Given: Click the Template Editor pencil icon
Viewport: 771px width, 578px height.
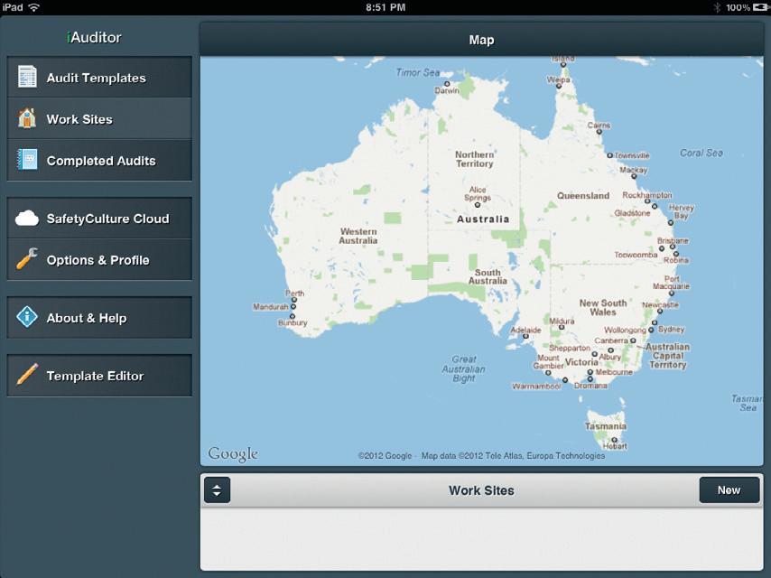Looking at the screenshot, I should 27,375.
